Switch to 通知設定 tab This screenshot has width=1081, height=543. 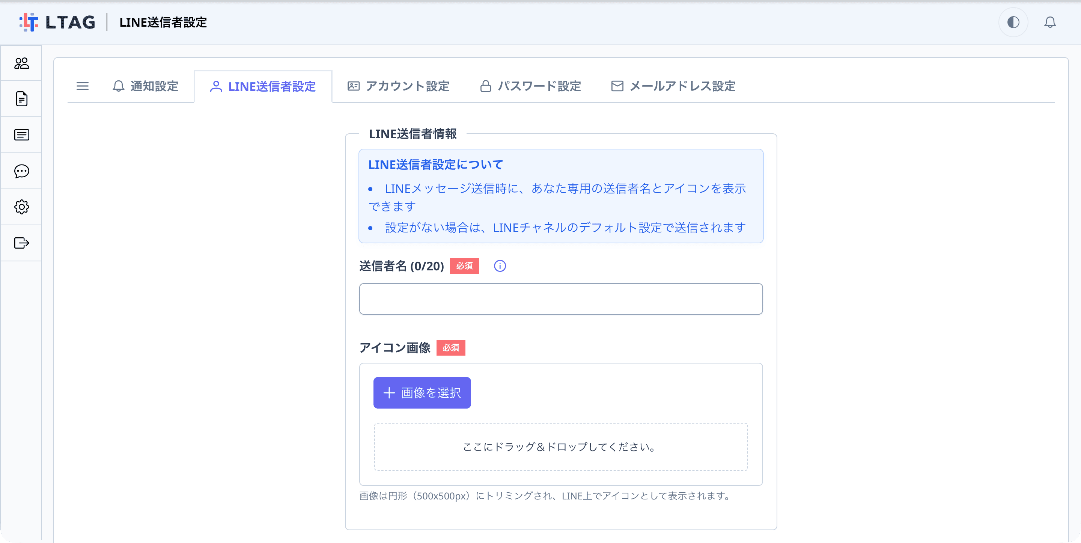(145, 86)
